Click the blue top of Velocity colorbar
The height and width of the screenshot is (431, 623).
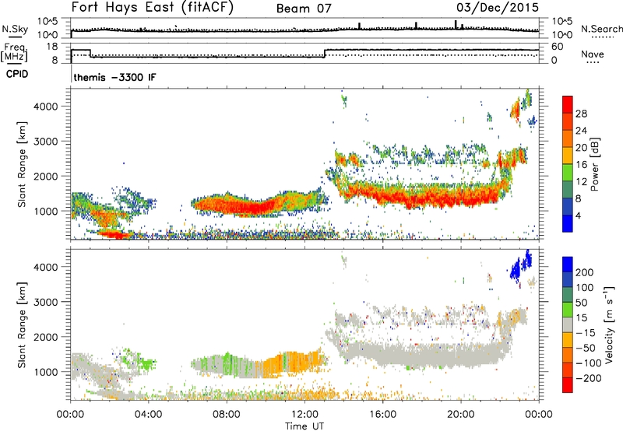pos(568,265)
